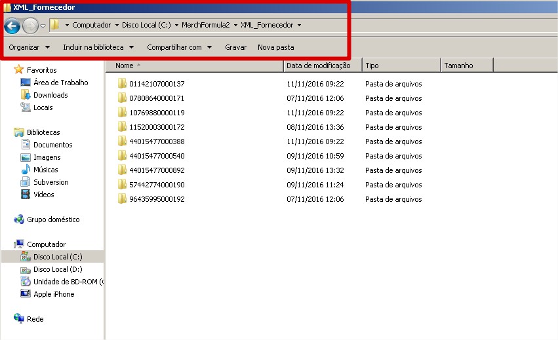Open the Rede network icon

[19, 319]
